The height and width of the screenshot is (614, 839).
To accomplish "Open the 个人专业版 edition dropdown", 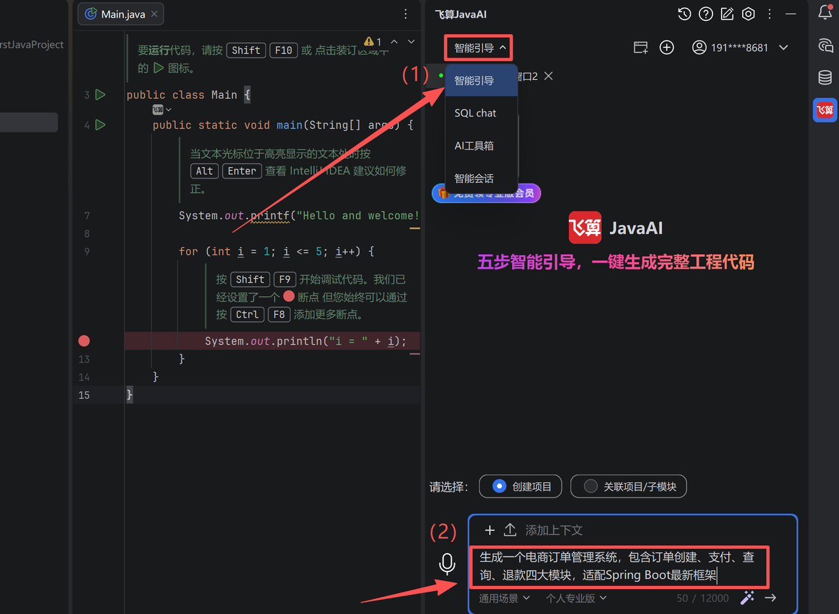I will pos(576,598).
